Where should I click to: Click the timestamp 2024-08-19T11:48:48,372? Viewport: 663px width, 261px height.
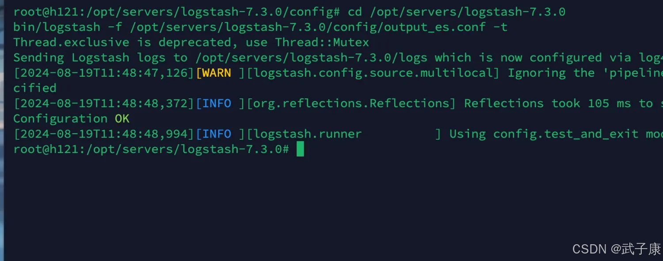coord(104,104)
